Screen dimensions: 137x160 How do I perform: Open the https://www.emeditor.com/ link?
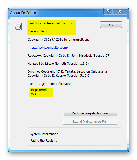pos(48,48)
